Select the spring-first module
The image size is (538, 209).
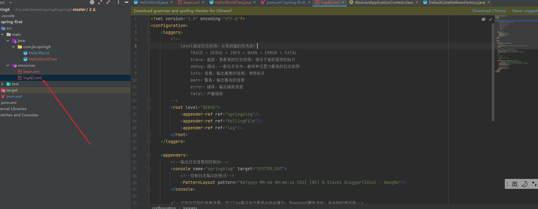pyautogui.click(x=11, y=22)
